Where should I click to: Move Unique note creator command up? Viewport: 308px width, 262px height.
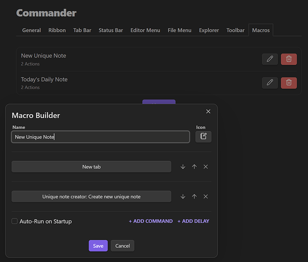pos(194,196)
